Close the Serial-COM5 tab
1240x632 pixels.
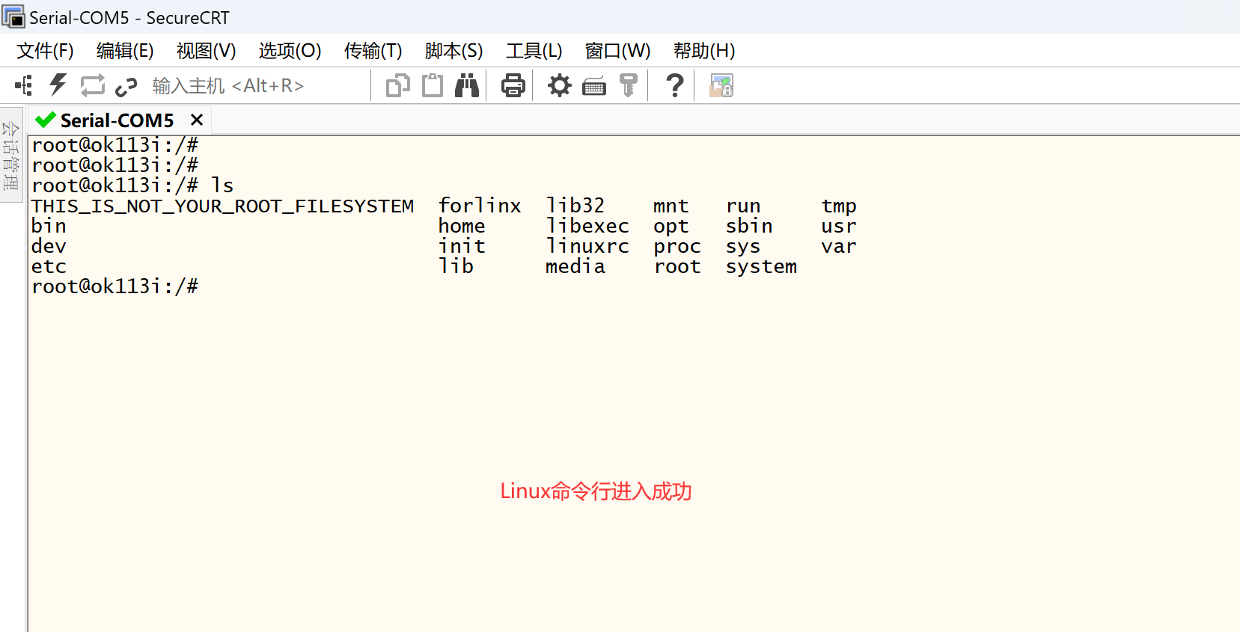coord(197,120)
